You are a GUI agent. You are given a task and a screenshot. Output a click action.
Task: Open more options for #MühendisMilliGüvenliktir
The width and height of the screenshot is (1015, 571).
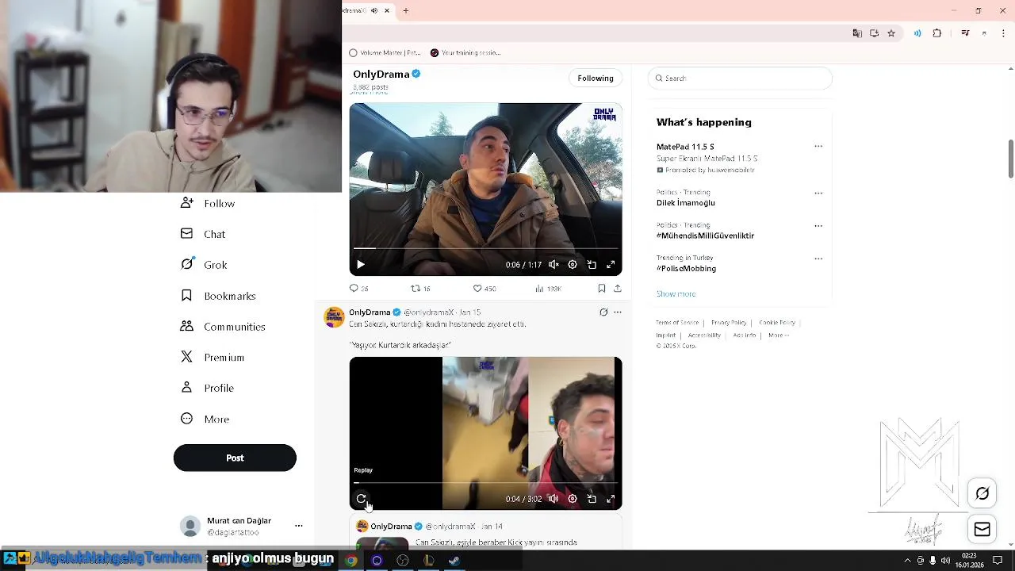click(x=818, y=226)
